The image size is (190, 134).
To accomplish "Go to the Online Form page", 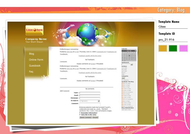I will coord(36,60).
